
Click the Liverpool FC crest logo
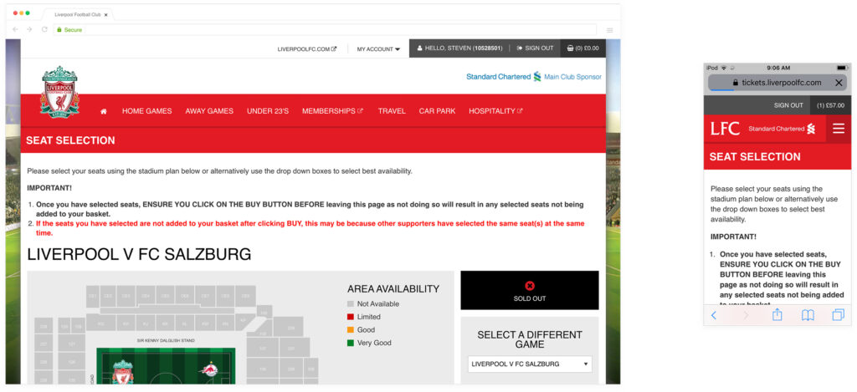click(x=59, y=93)
